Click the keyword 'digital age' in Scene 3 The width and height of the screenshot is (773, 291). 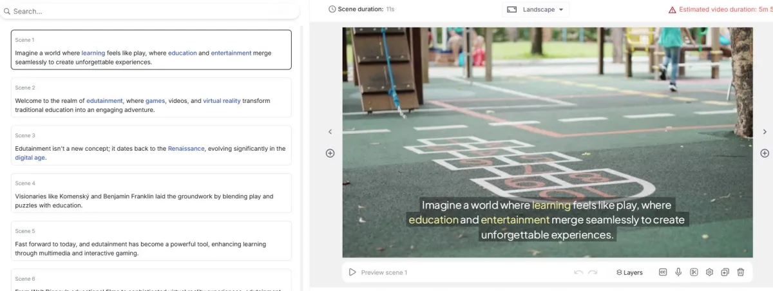coord(30,157)
